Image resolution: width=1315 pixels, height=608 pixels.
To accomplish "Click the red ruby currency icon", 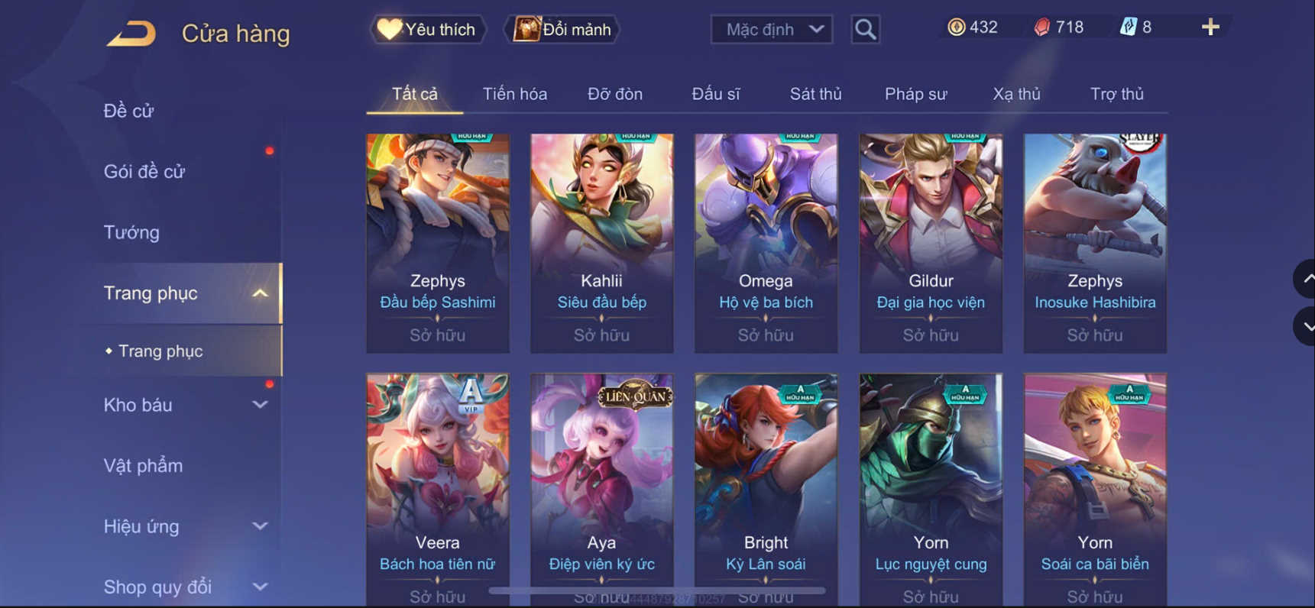I will 1041,27.
